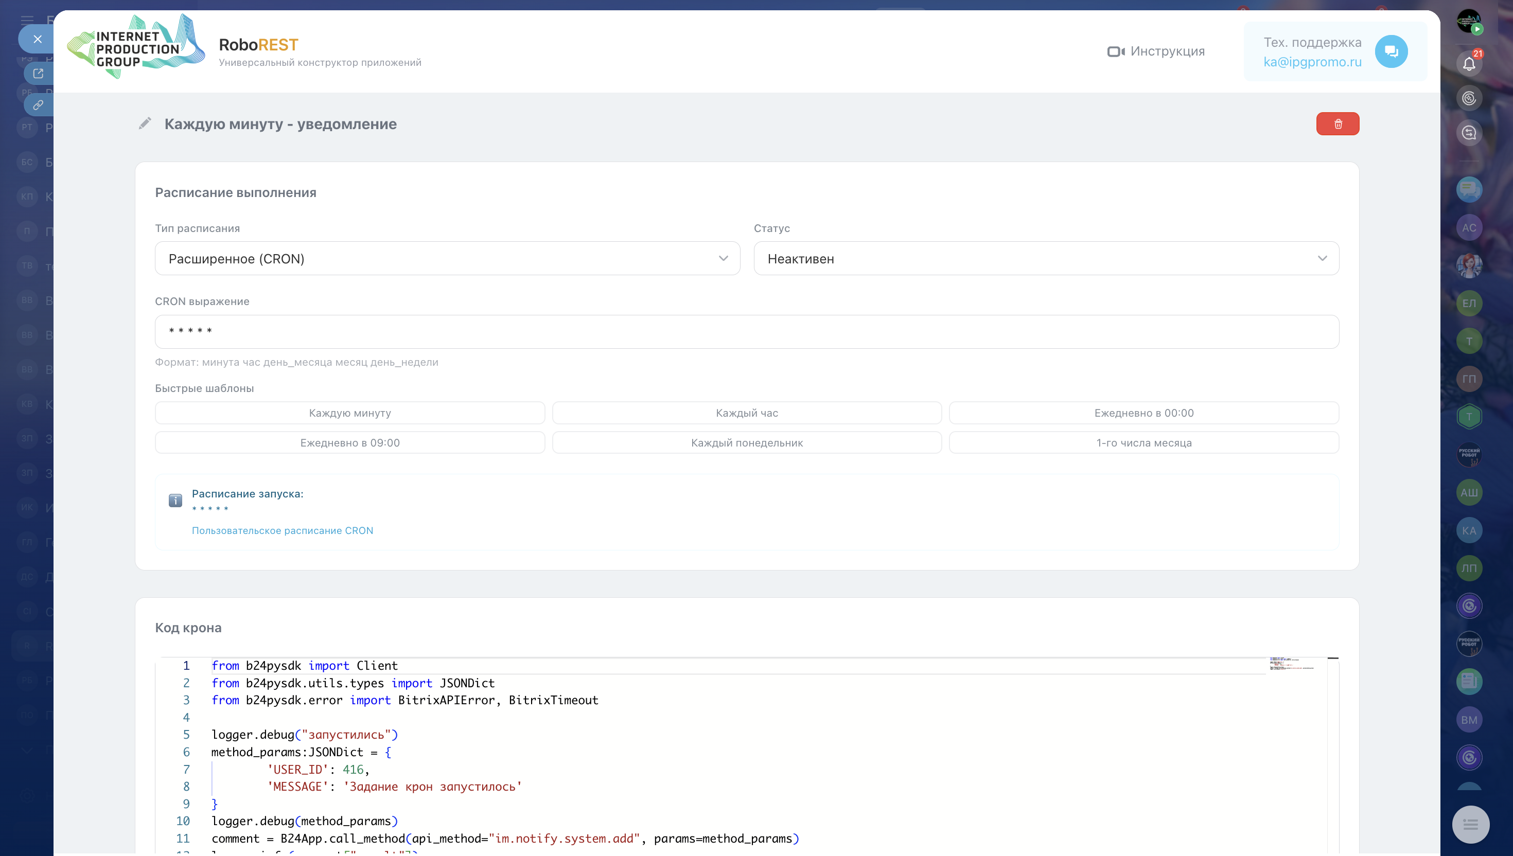
Task: Click the copy link side panel icon
Action: (x=38, y=105)
